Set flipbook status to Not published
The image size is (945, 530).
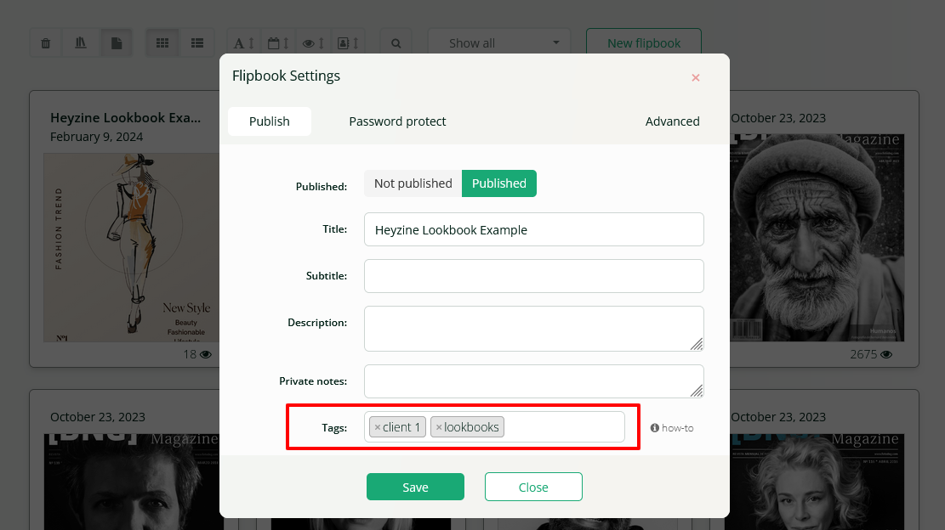pyautogui.click(x=413, y=183)
